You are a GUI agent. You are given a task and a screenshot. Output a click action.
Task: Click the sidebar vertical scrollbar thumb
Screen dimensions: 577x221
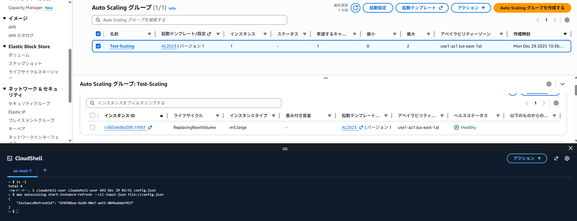[70, 75]
